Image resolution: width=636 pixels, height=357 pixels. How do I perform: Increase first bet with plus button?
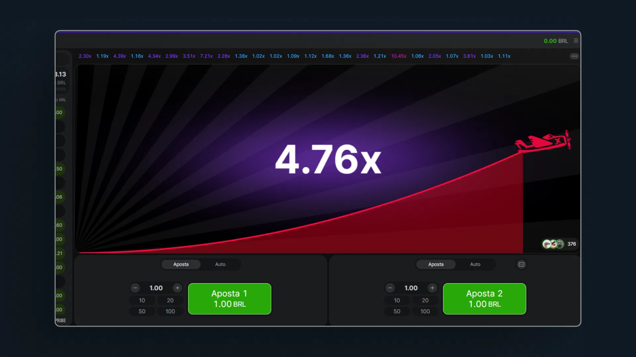point(178,288)
